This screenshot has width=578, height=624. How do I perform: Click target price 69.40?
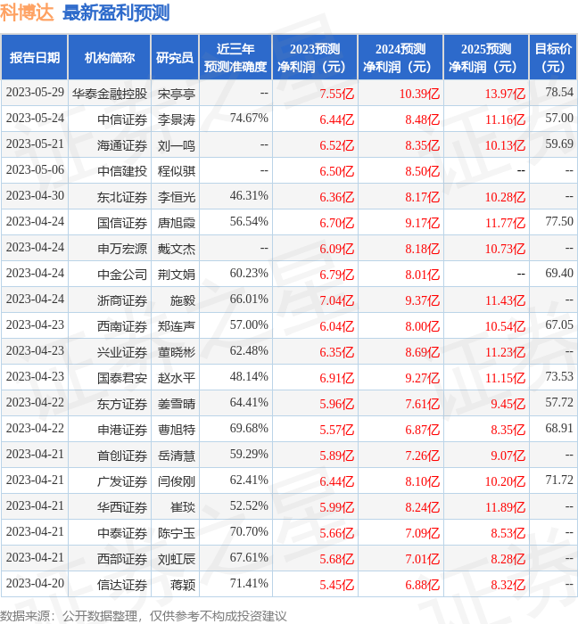pos(559,274)
